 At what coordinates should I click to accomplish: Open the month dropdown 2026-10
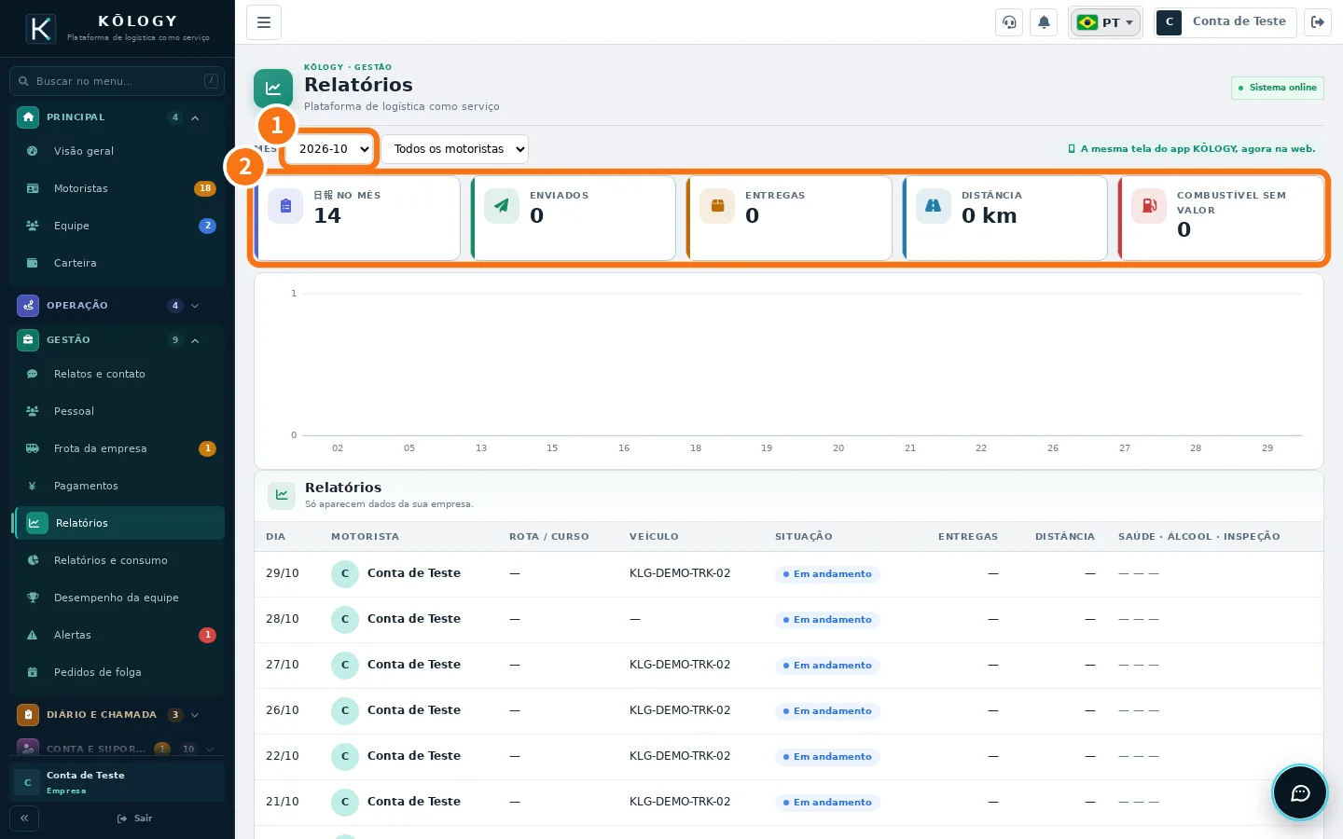330,149
